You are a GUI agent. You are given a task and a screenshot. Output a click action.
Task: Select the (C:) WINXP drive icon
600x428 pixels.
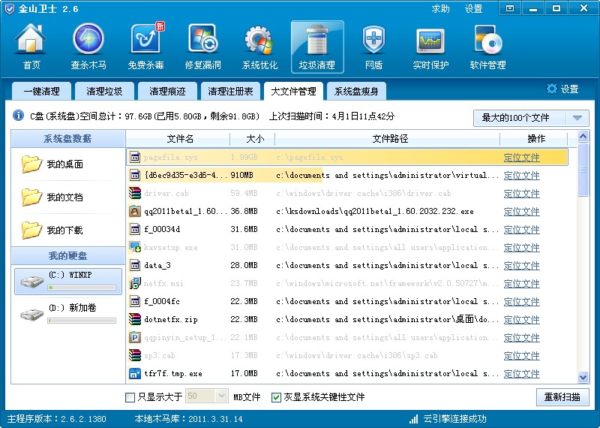pyautogui.click(x=31, y=282)
